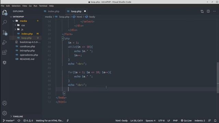Open the Run and Debug view icon
This screenshot has height=123, width=219.
(x=4, y=42)
